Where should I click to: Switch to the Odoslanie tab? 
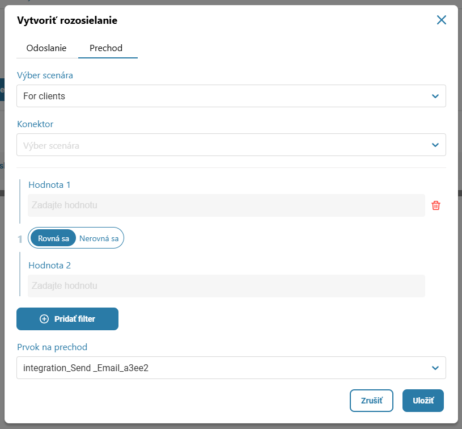pyautogui.click(x=46, y=48)
